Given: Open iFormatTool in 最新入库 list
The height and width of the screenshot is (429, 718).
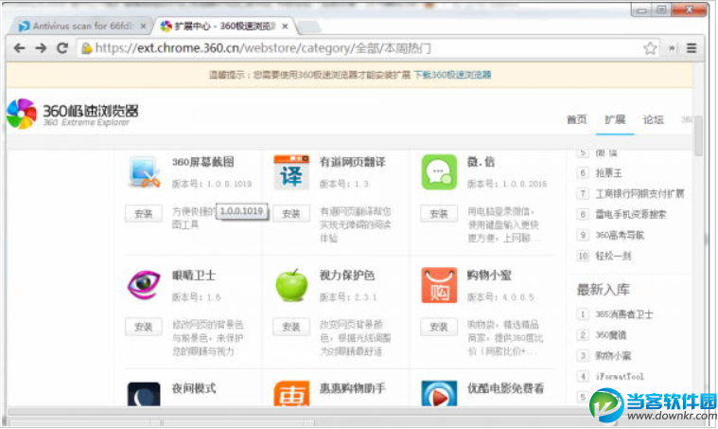Looking at the screenshot, I should [620, 376].
